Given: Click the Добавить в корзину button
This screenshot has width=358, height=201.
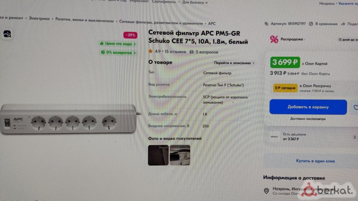Looking at the screenshot, I should (x=308, y=107).
